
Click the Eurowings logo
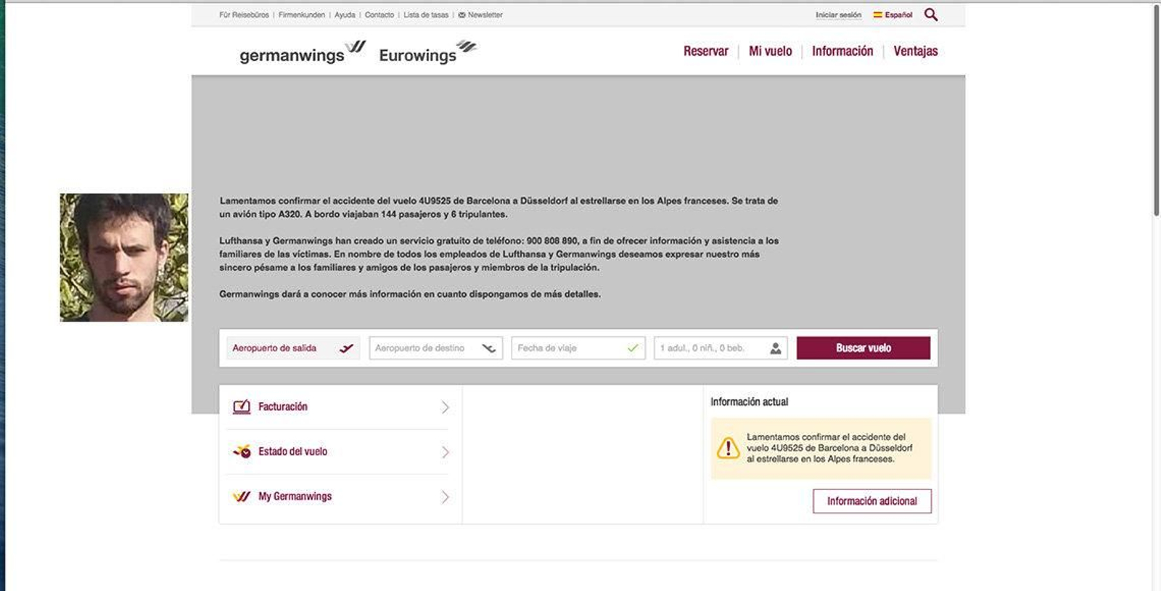coord(427,52)
